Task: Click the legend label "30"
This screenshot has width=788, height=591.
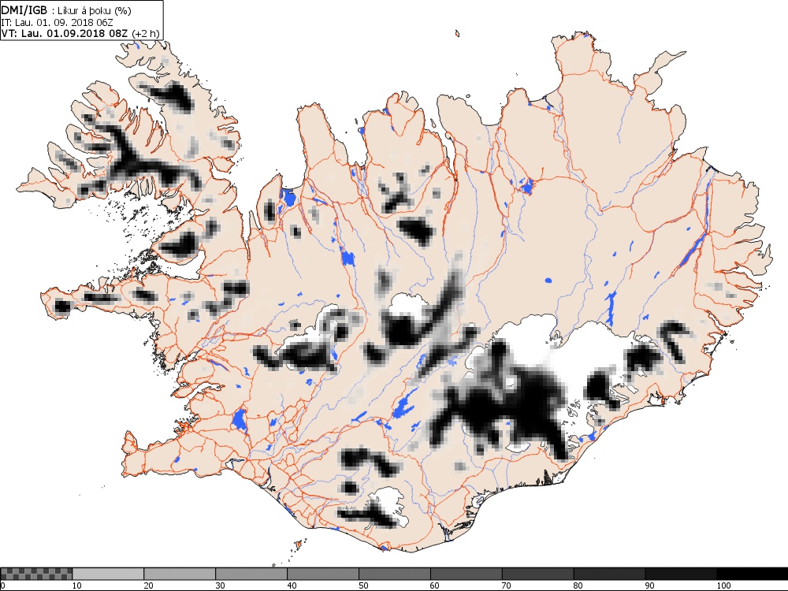Action: [220, 585]
